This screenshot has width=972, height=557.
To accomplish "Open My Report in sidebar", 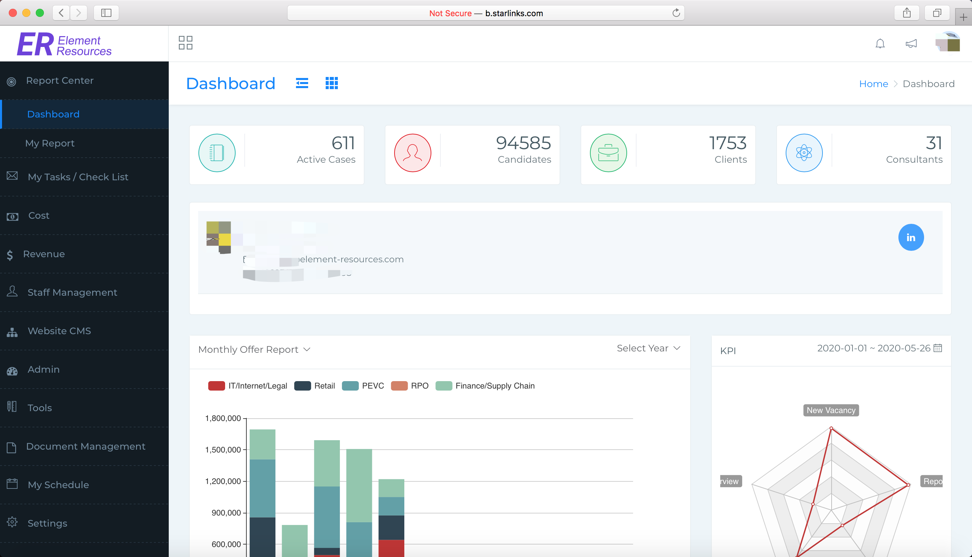I will [50, 143].
